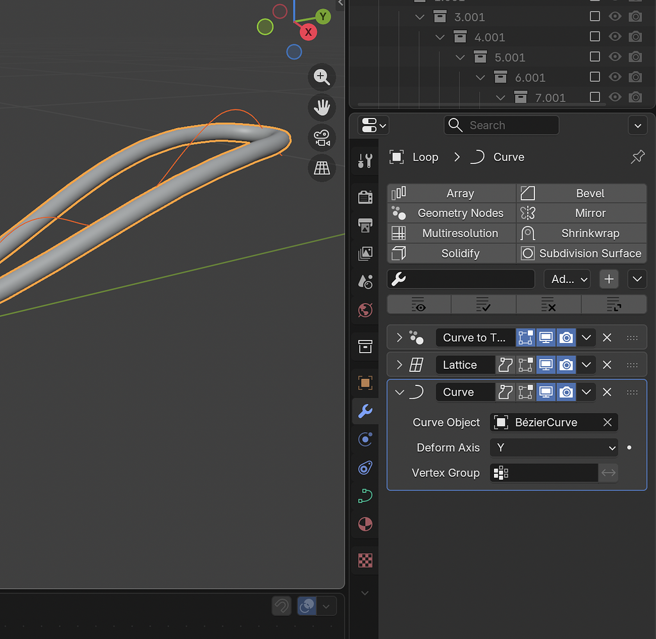This screenshot has width=656, height=639.
Task: Clear the BézierCurve object field
Action: 607,423
